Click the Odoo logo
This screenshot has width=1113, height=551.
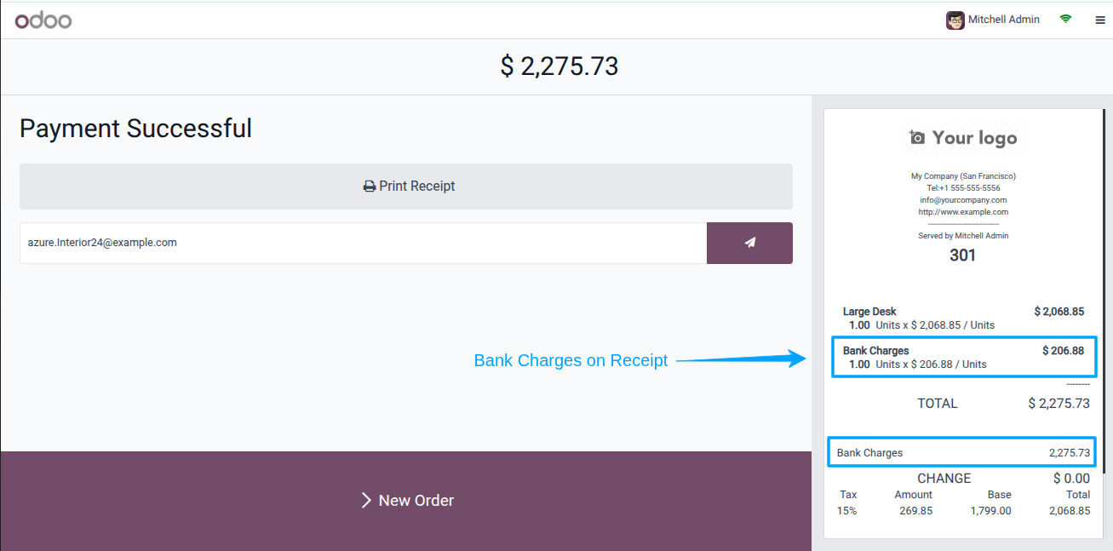43,20
